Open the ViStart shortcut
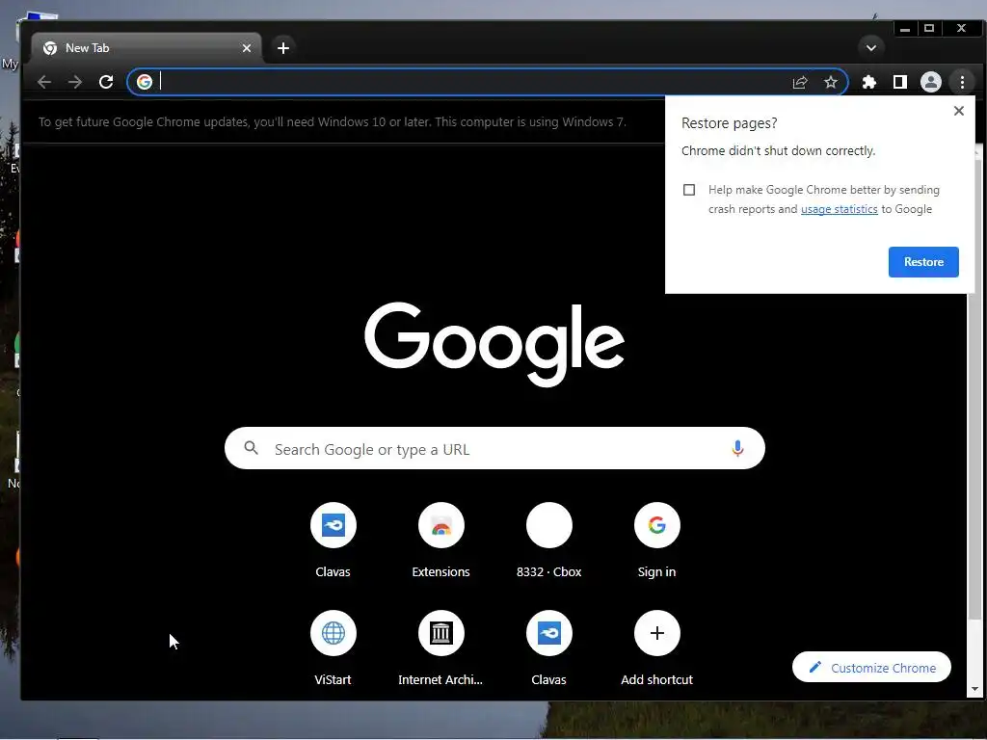Viewport: 987px width, 740px height. (333, 648)
